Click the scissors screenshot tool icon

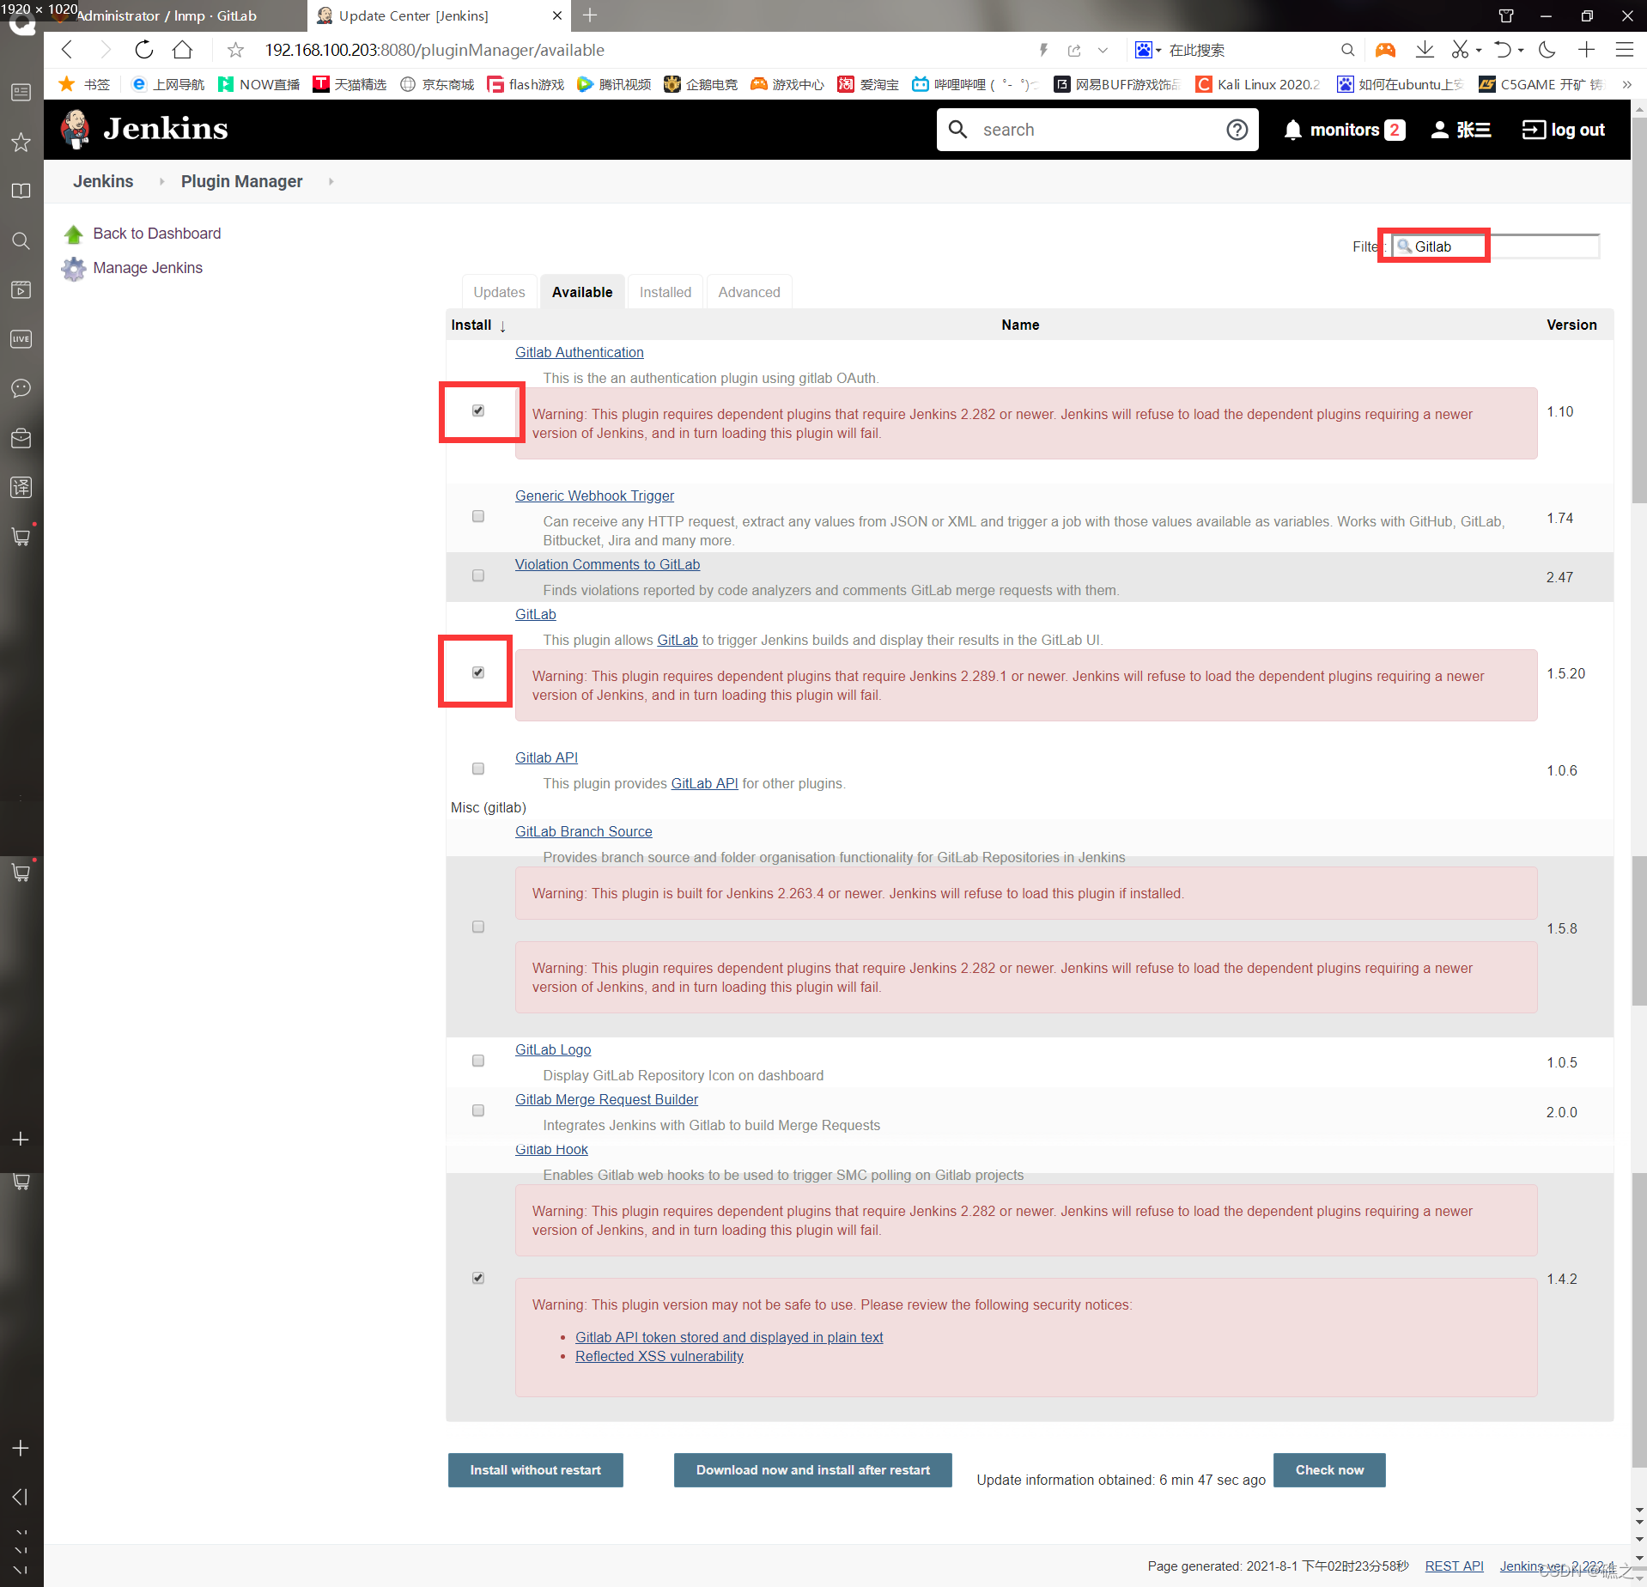coord(1460,50)
